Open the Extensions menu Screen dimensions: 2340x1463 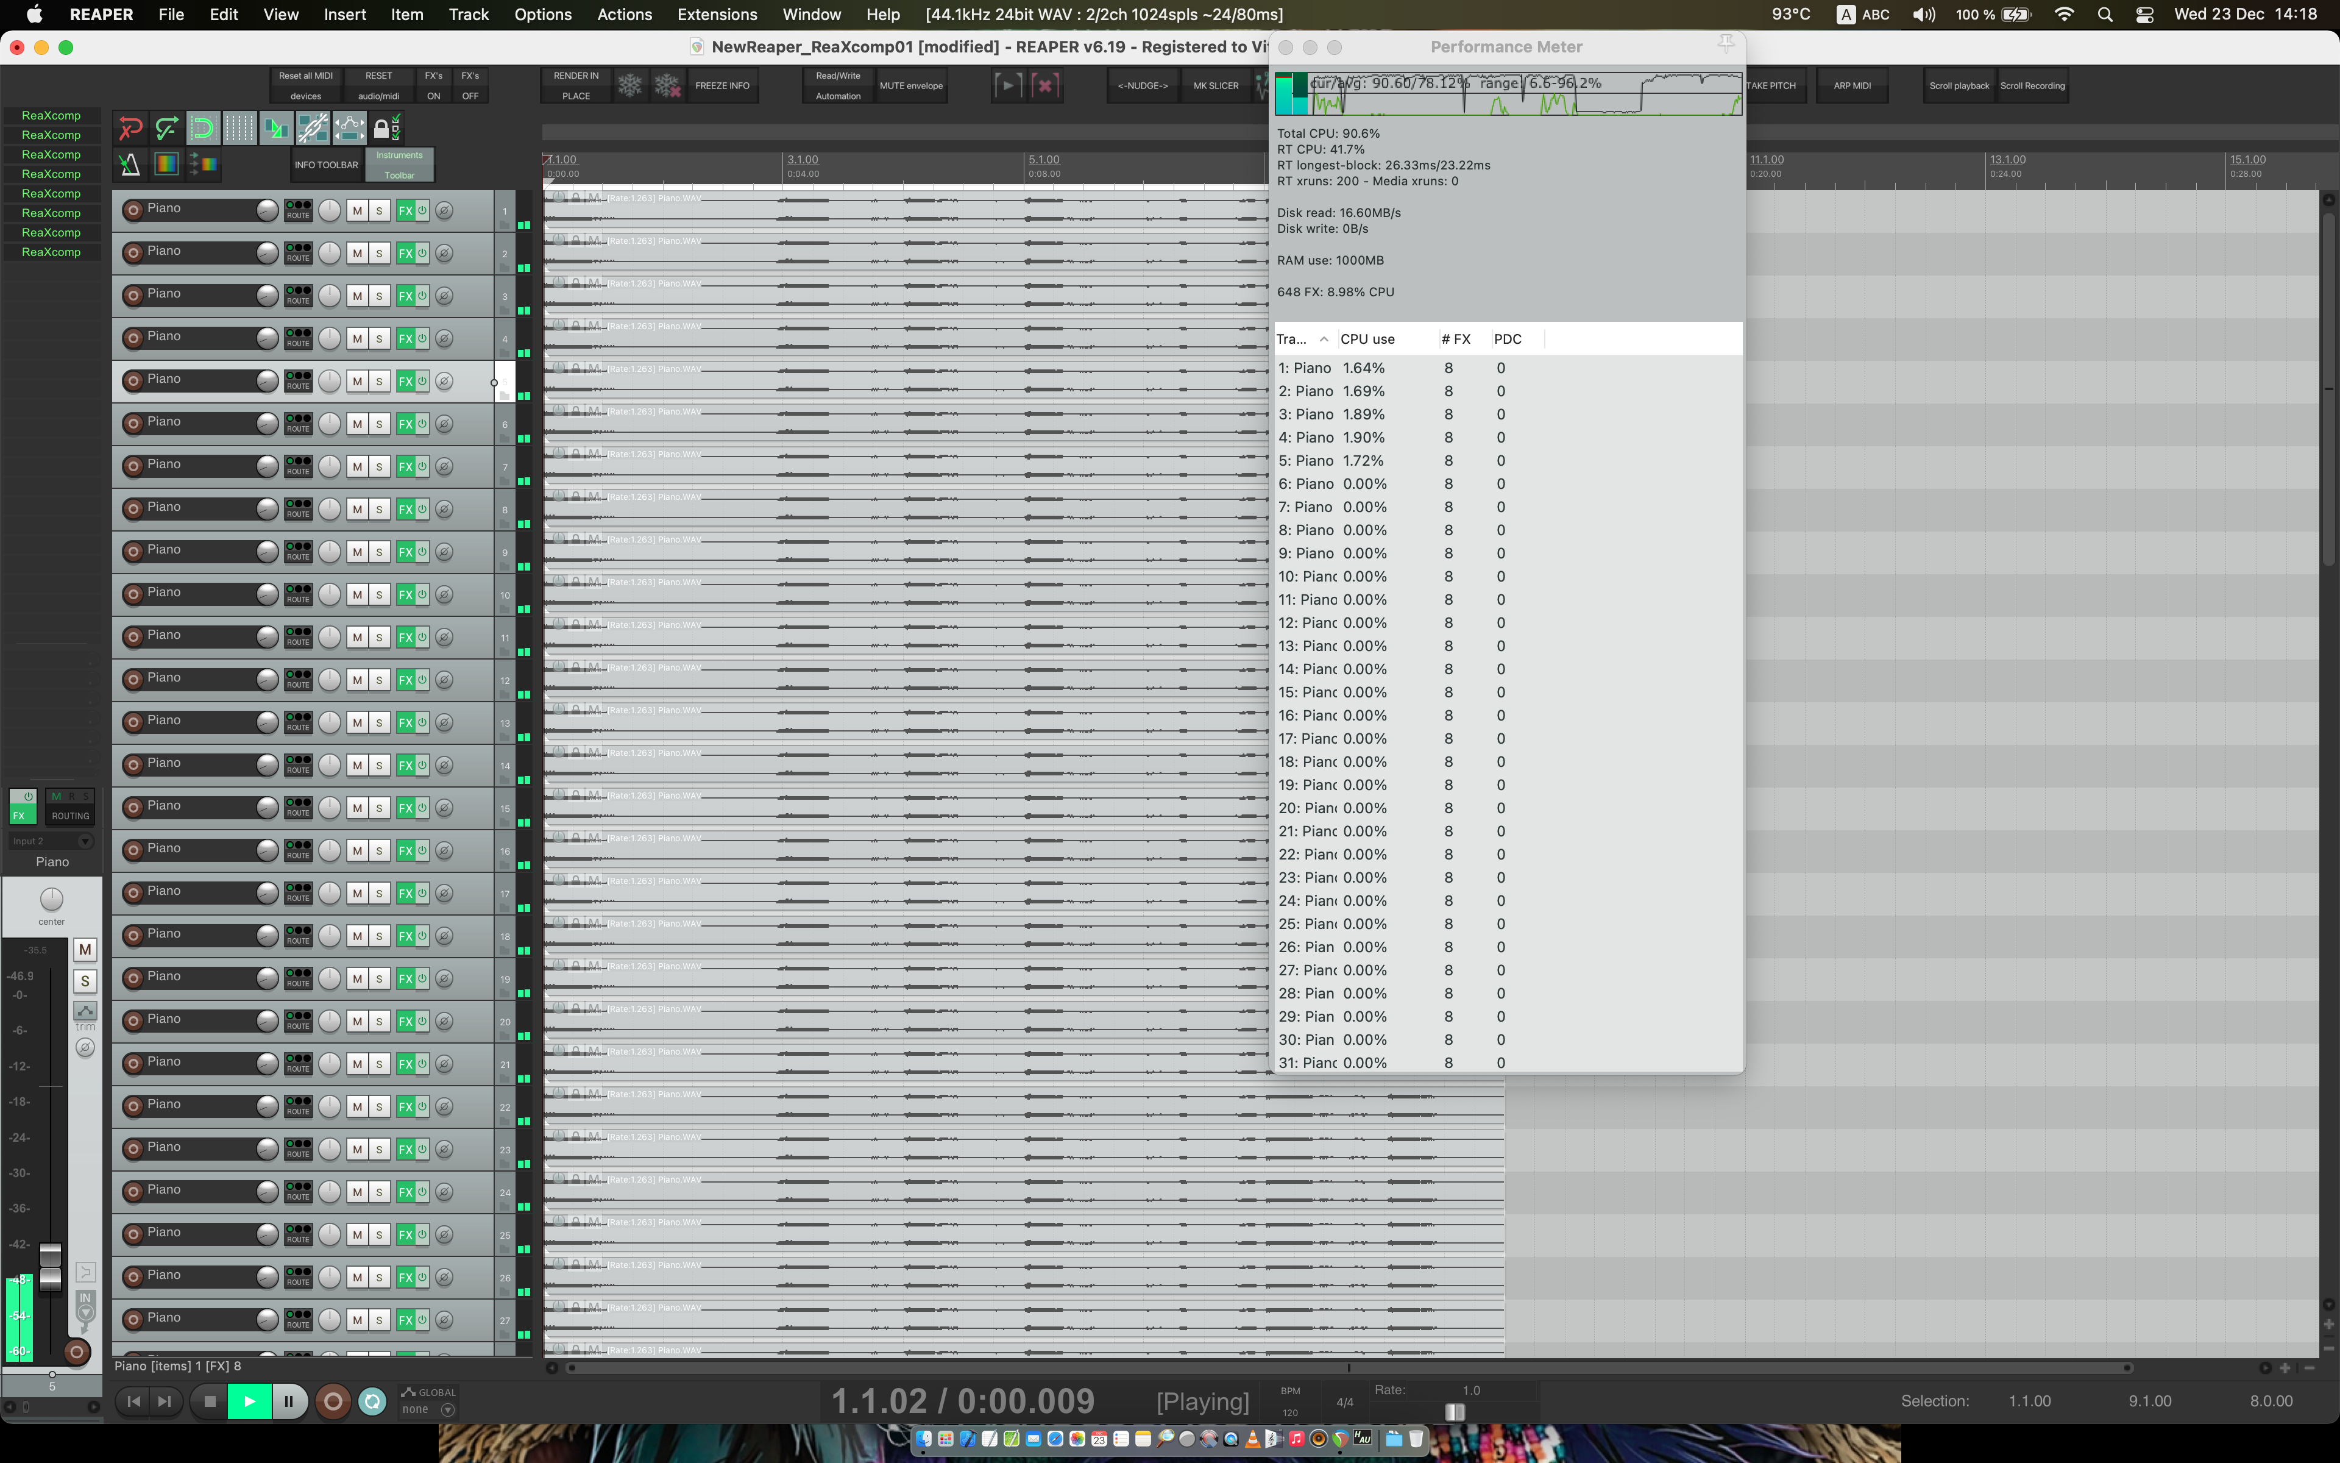[717, 15]
